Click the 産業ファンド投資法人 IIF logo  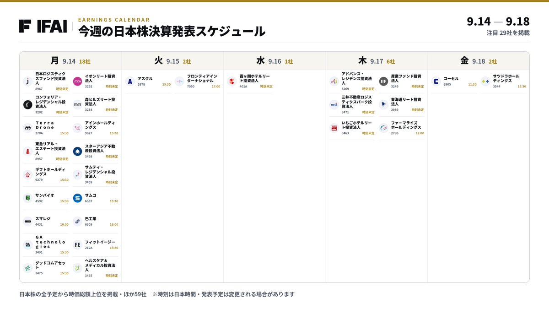click(x=383, y=81)
